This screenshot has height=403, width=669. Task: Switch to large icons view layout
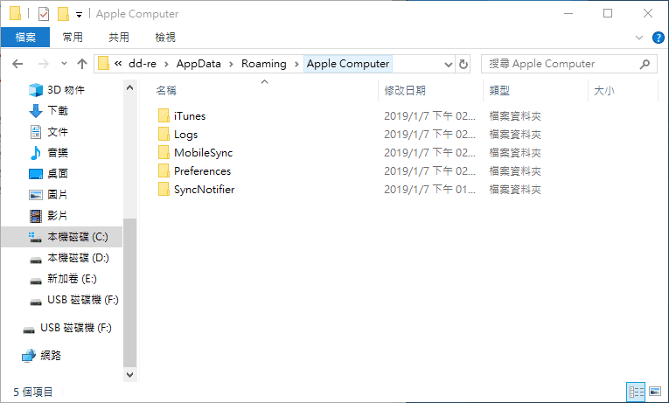click(654, 392)
